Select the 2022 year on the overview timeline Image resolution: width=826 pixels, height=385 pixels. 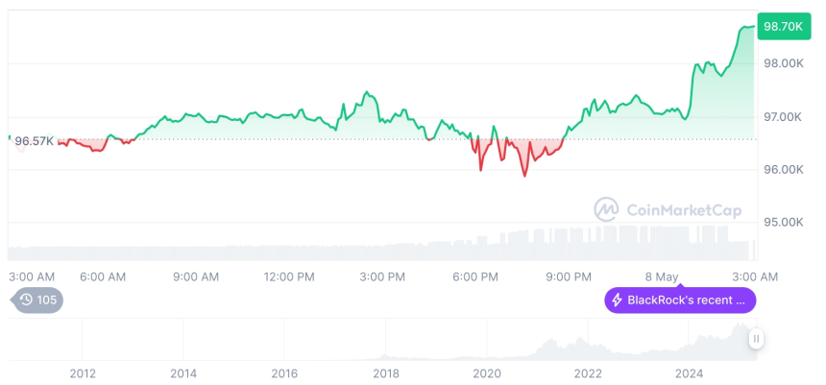[588, 373]
